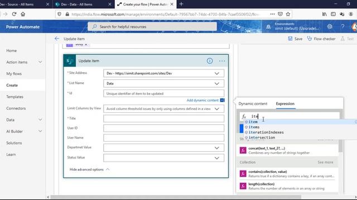Expand AI Builder in the sidebar
The image size is (357, 200).
pyautogui.click(x=40, y=131)
